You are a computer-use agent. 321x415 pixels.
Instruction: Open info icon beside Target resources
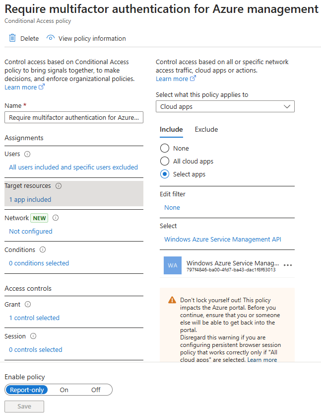click(59, 186)
